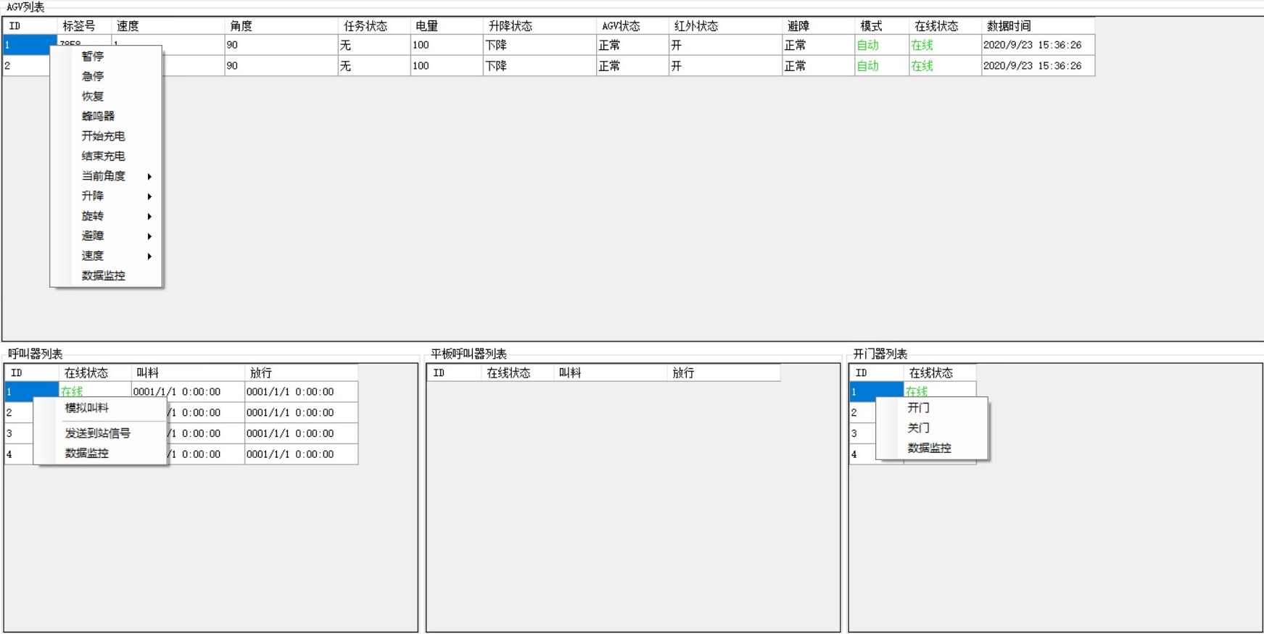Click the 电量 value 100 in AGV row 2

click(x=447, y=66)
